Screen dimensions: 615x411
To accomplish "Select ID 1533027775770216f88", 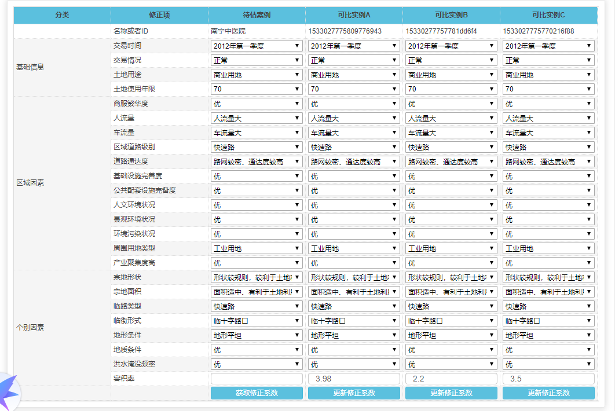I will 539,31.
